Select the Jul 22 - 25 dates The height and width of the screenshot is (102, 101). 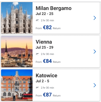(x=45, y=14)
